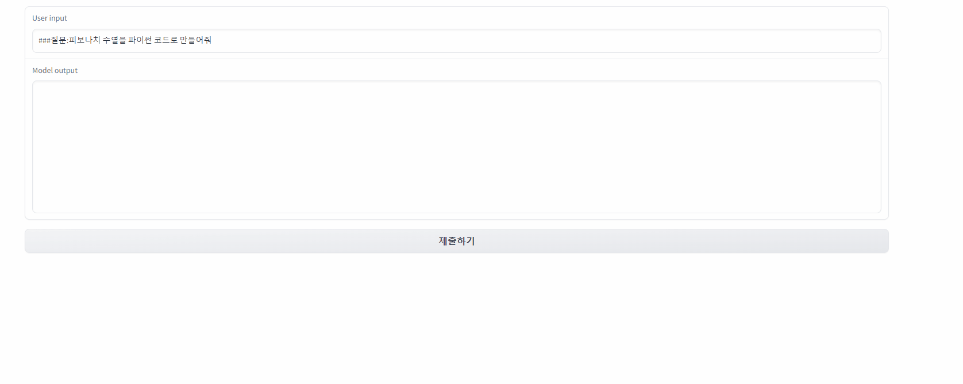Click the 제출하기 submit button
963x384 pixels.
(456, 241)
